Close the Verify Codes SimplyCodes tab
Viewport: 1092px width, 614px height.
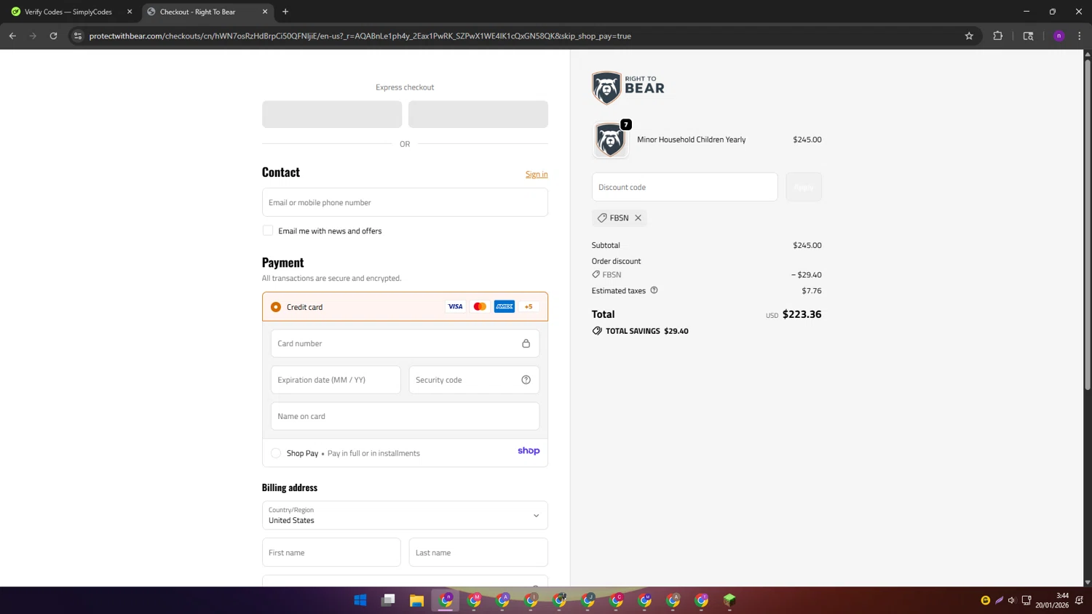point(130,12)
